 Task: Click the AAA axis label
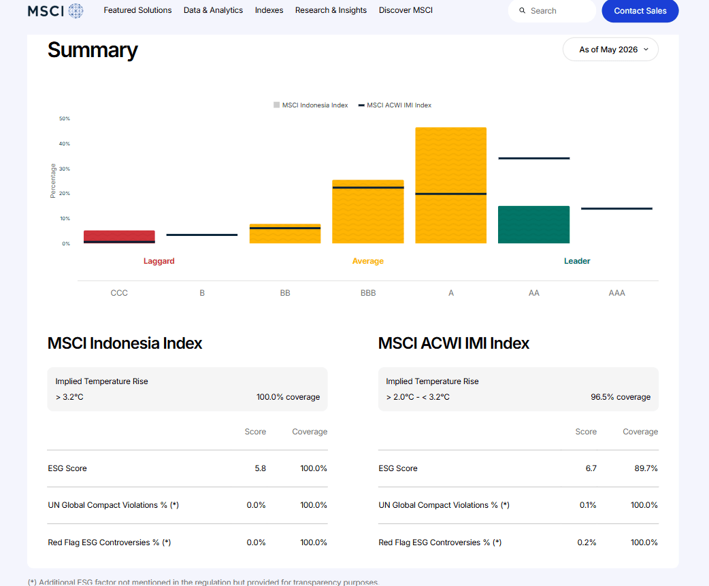[616, 293]
